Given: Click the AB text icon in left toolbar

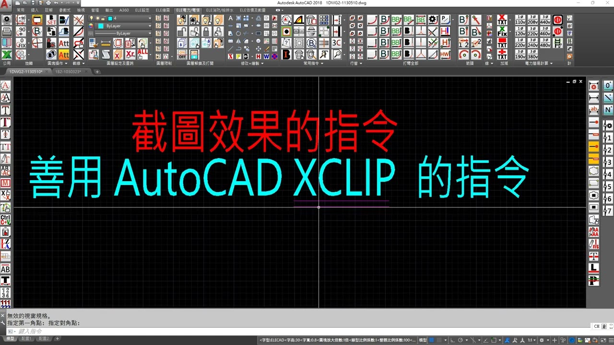Looking at the screenshot, I should [5, 269].
